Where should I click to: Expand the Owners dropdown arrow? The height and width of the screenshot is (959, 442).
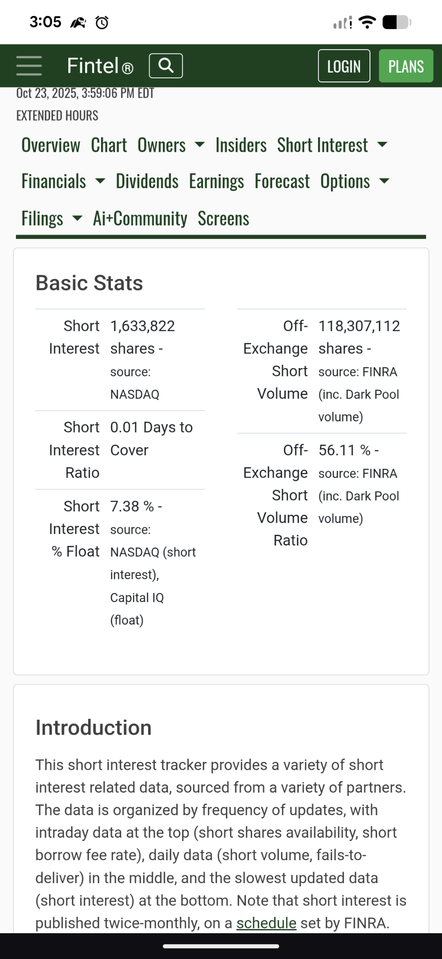coord(200,145)
